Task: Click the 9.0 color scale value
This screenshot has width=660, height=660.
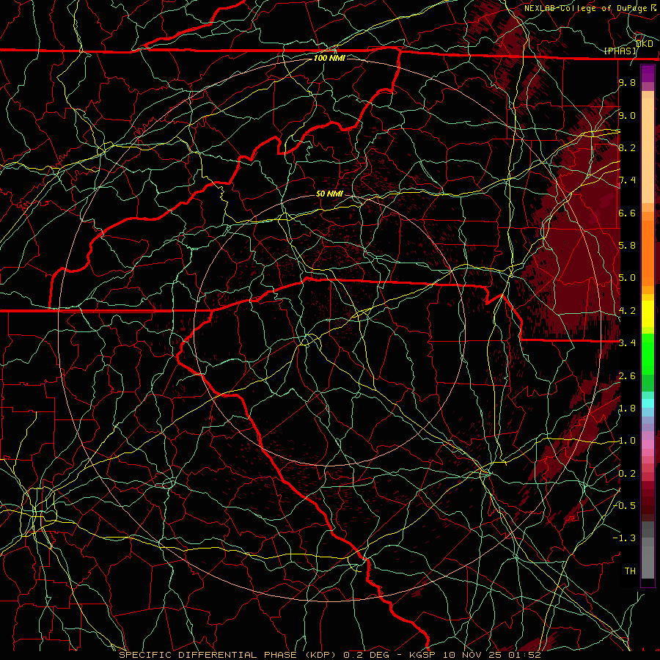Action: click(627, 115)
